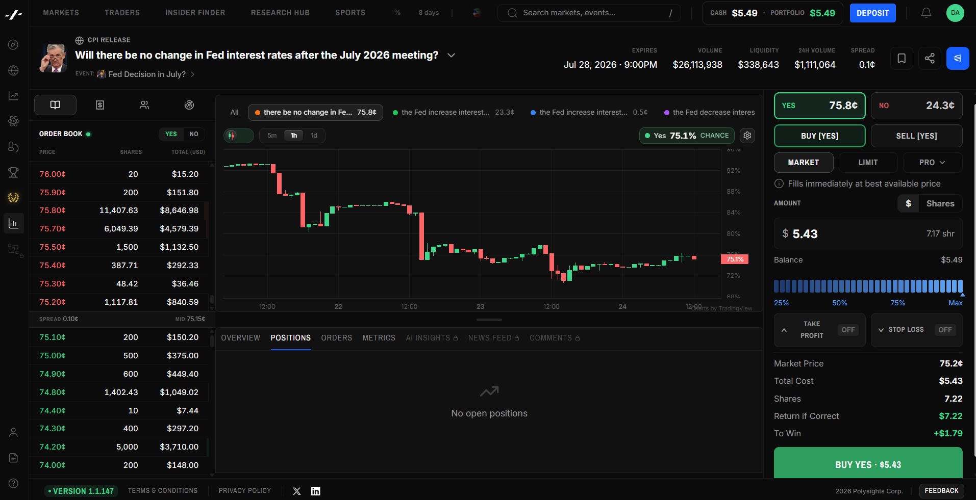This screenshot has height=500, width=976.
Task: Focus the Search markets input field
Action: (589, 13)
